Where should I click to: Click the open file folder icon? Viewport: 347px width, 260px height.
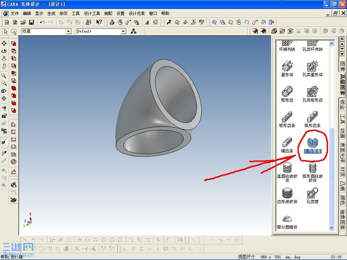click(23, 22)
